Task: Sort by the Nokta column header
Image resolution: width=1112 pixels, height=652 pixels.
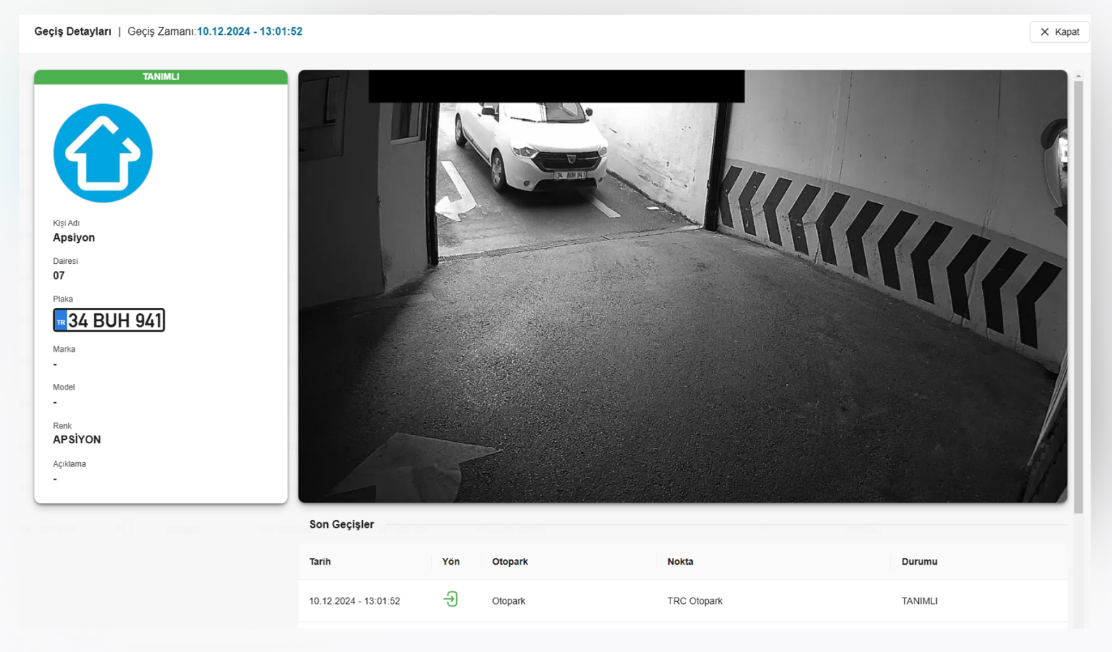Action: pyautogui.click(x=680, y=561)
